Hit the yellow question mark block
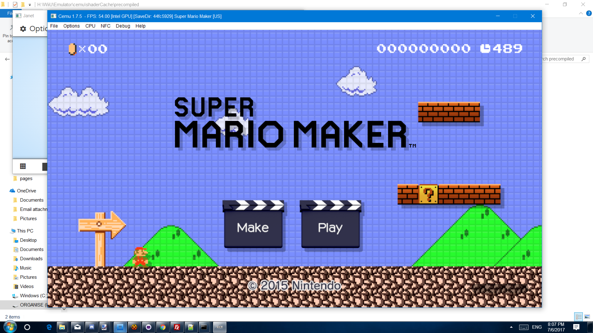This screenshot has width=593, height=333. (428, 194)
